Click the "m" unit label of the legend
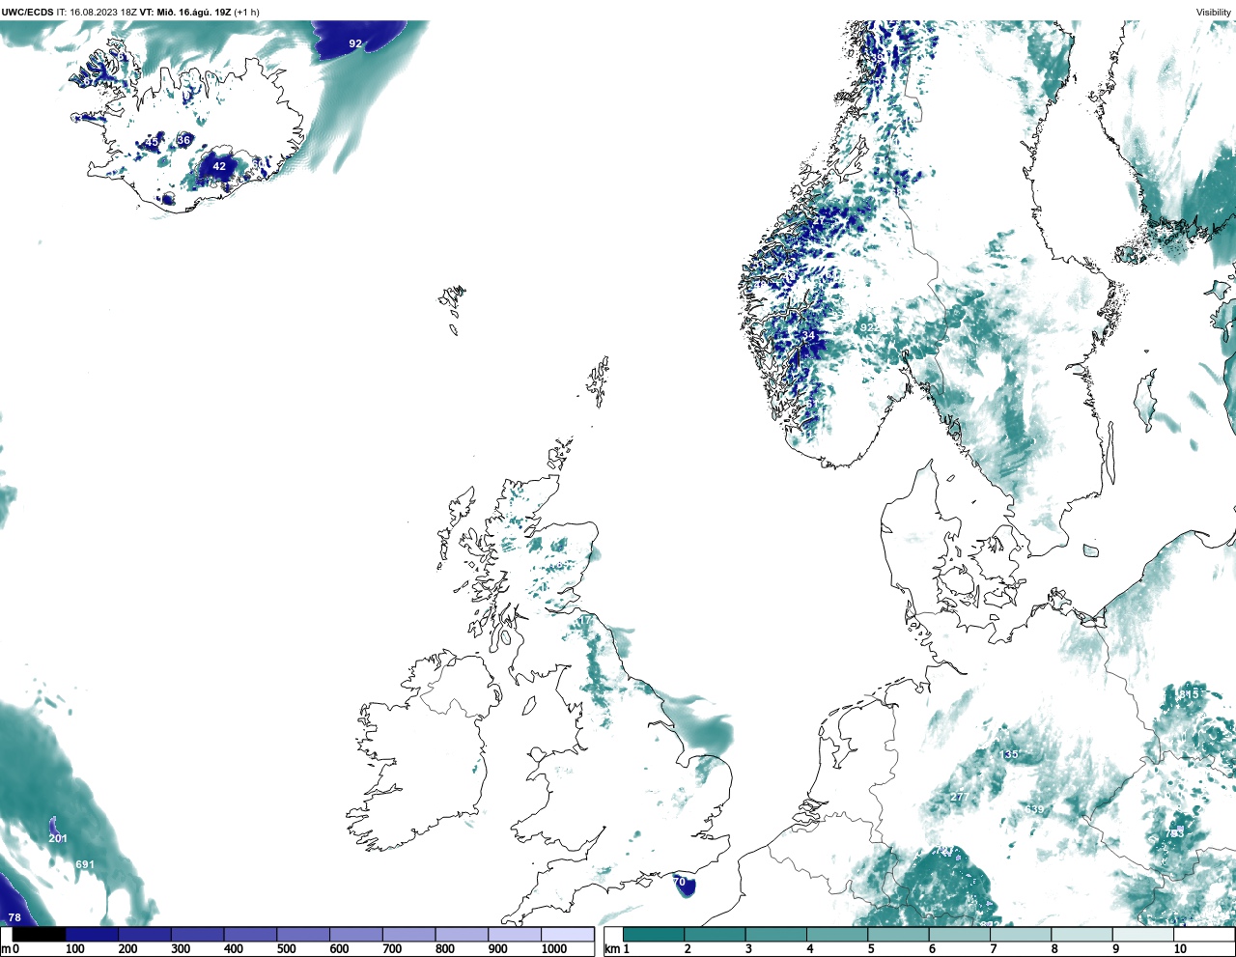The width and height of the screenshot is (1236, 957). (x=6, y=949)
